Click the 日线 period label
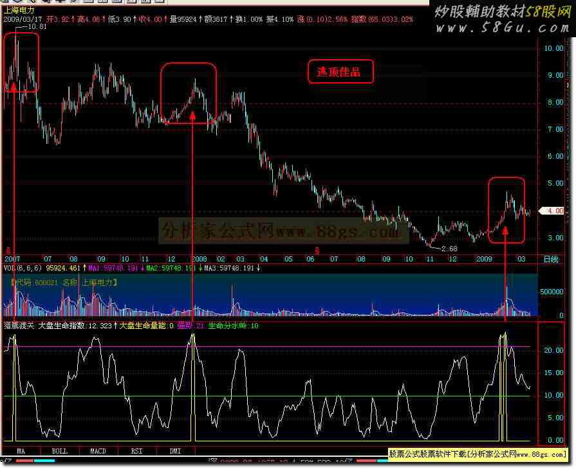 coord(551,260)
